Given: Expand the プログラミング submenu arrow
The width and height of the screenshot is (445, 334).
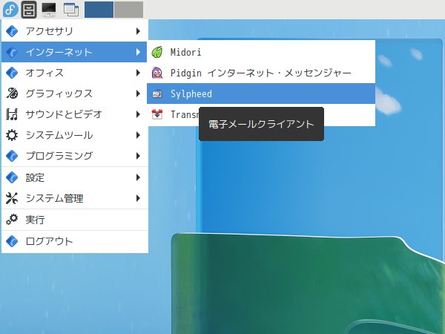Looking at the screenshot, I should point(138,156).
